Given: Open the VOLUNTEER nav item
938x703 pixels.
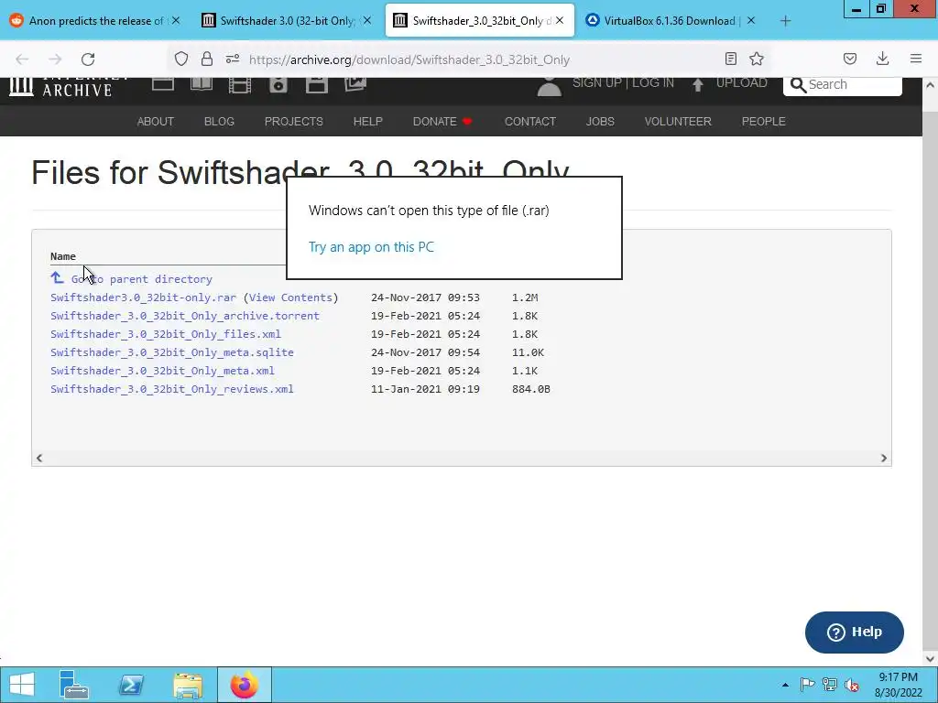Looking at the screenshot, I should (x=678, y=122).
